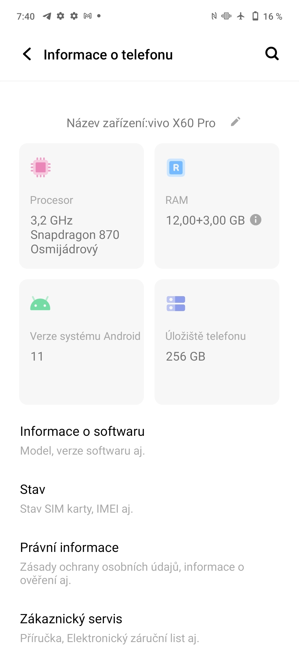
Task: Tap the Telegram icon in the status bar
Action: [x=47, y=16]
